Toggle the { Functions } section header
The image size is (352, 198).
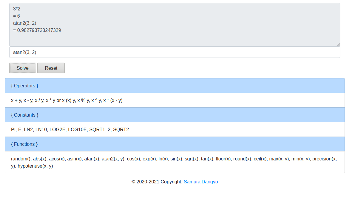(x=24, y=144)
